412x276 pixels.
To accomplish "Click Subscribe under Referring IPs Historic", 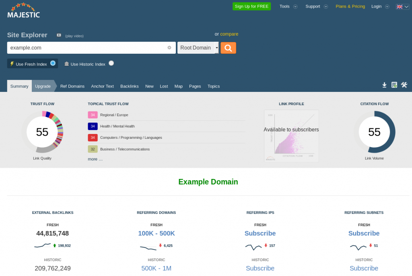I will tap(260, 268).
